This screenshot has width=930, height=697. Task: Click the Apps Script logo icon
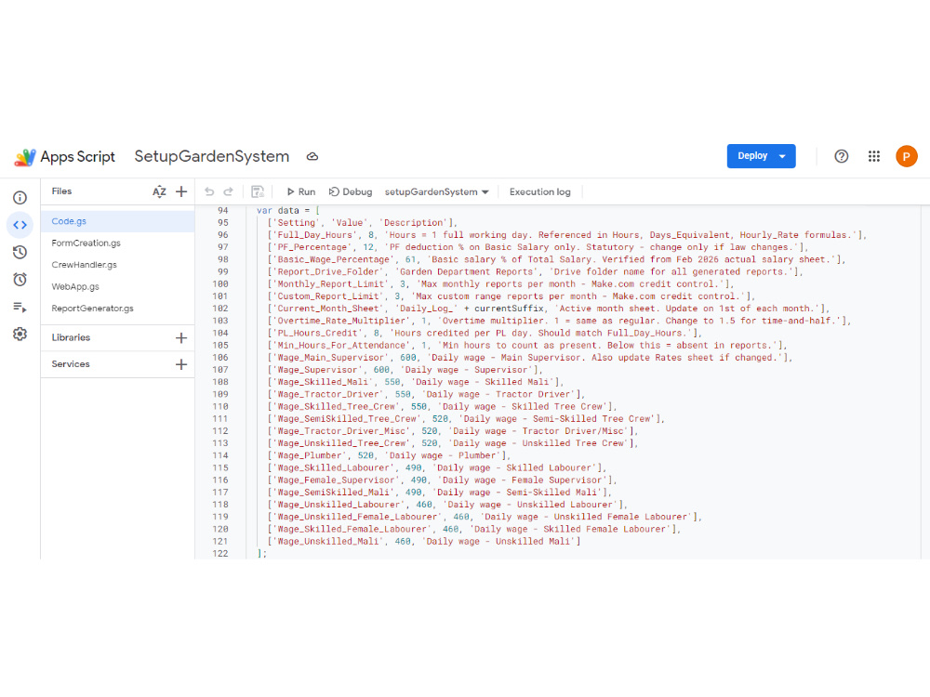[25, 157]
